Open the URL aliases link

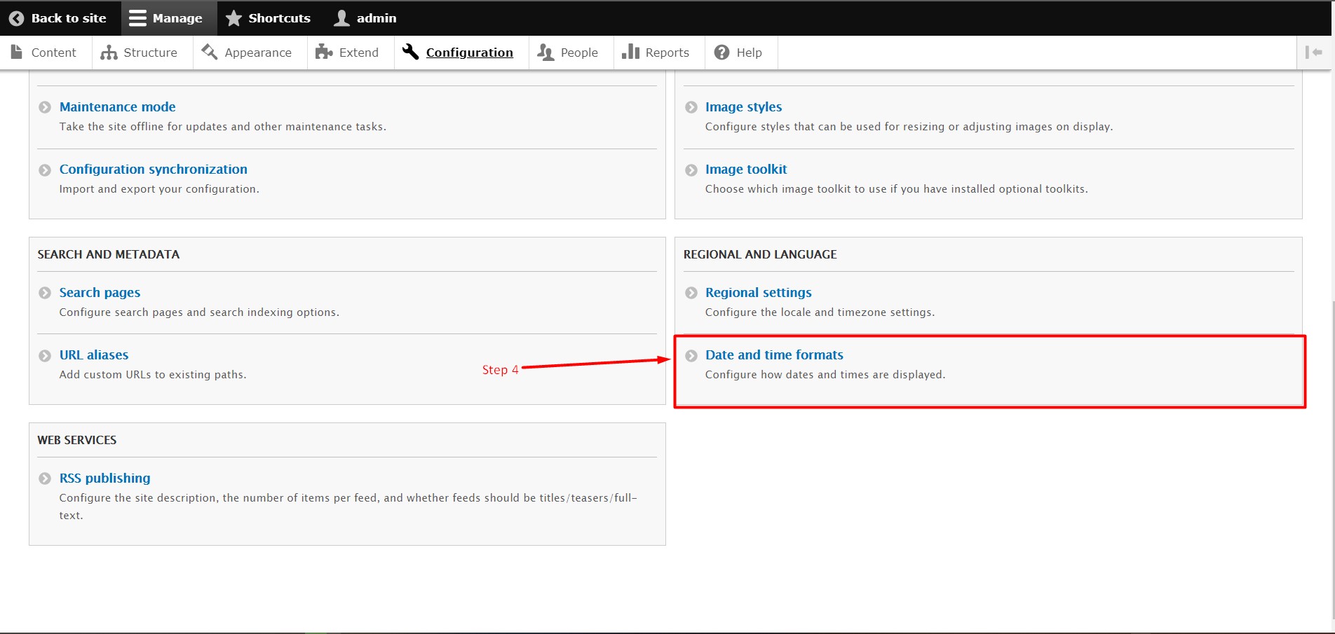coord(94,354)
